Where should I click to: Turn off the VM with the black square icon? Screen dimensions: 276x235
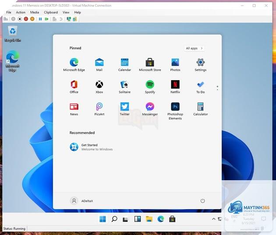coord(20,19)
